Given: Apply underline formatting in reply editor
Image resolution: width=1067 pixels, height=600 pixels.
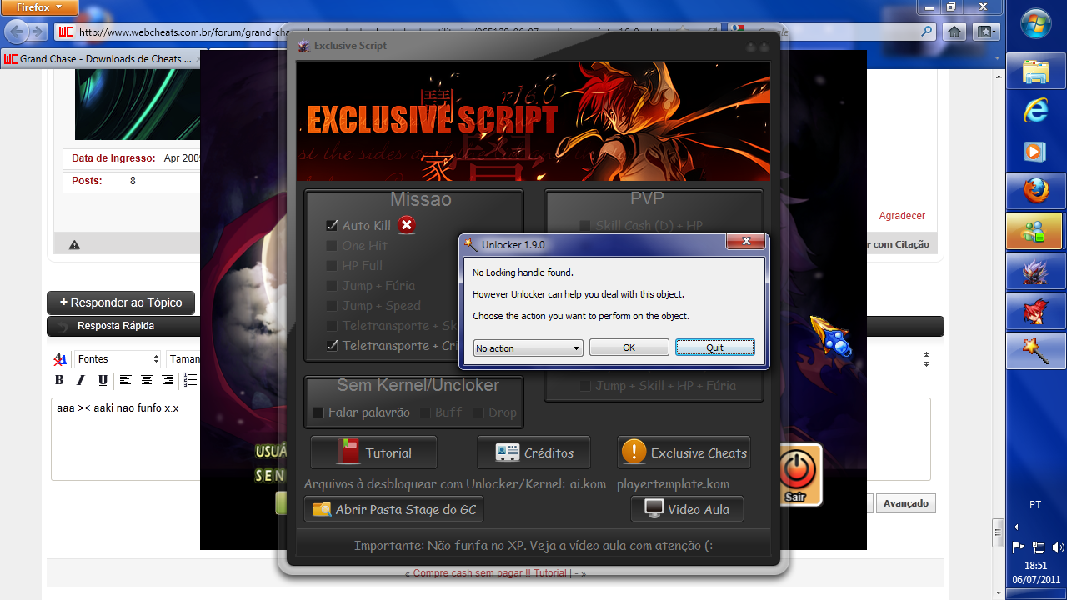Looking at the screenshot, I should tap(103, 380).
